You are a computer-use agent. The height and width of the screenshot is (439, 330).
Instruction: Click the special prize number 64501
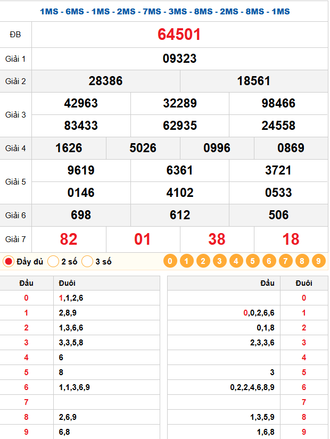click(x=179, y=35)
